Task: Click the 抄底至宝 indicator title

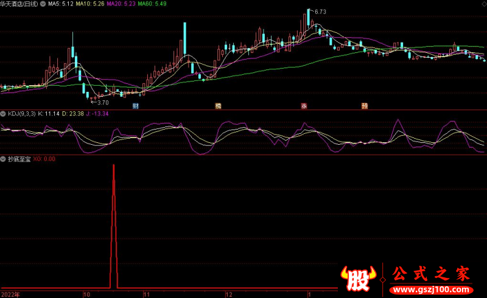Action: point(19,158)
